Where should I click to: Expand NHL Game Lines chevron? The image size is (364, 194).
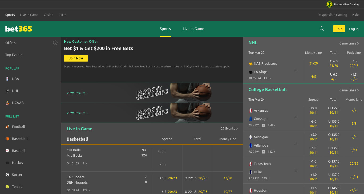[358, 43]
